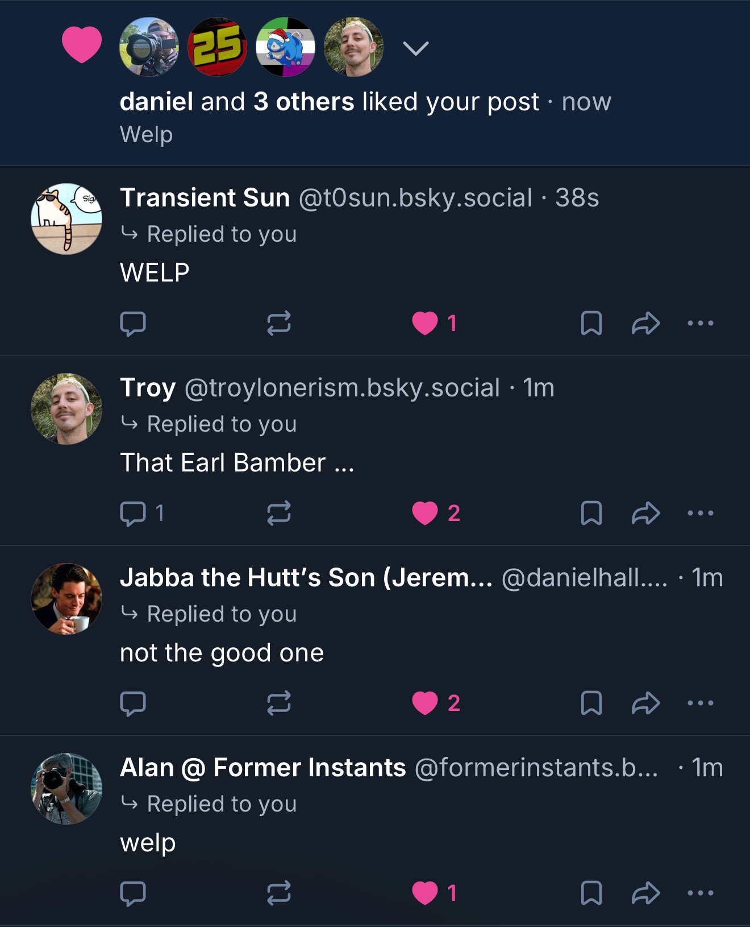
Task: Share Transient Sun's reply
Action: [645, 323]
